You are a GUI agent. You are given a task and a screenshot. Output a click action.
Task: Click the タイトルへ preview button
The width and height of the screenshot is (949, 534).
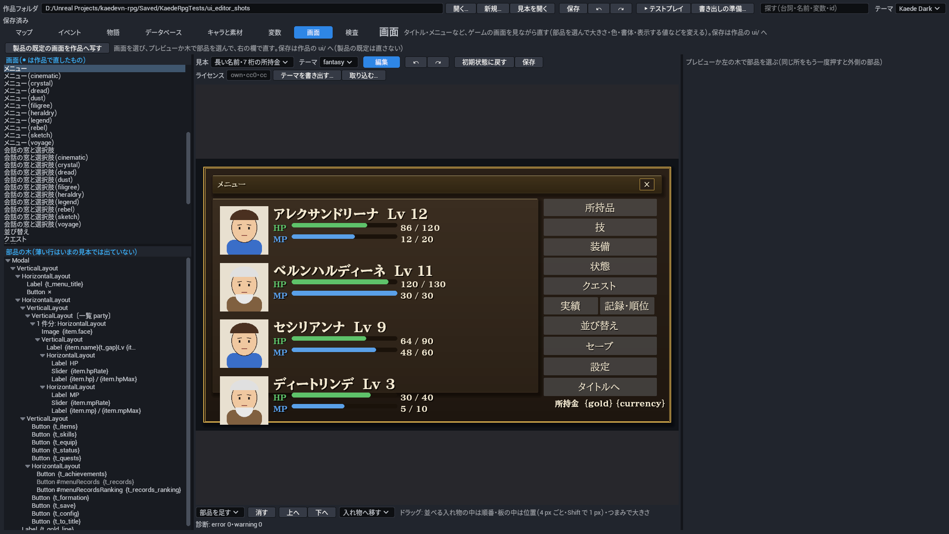click(x=600, y=387)
